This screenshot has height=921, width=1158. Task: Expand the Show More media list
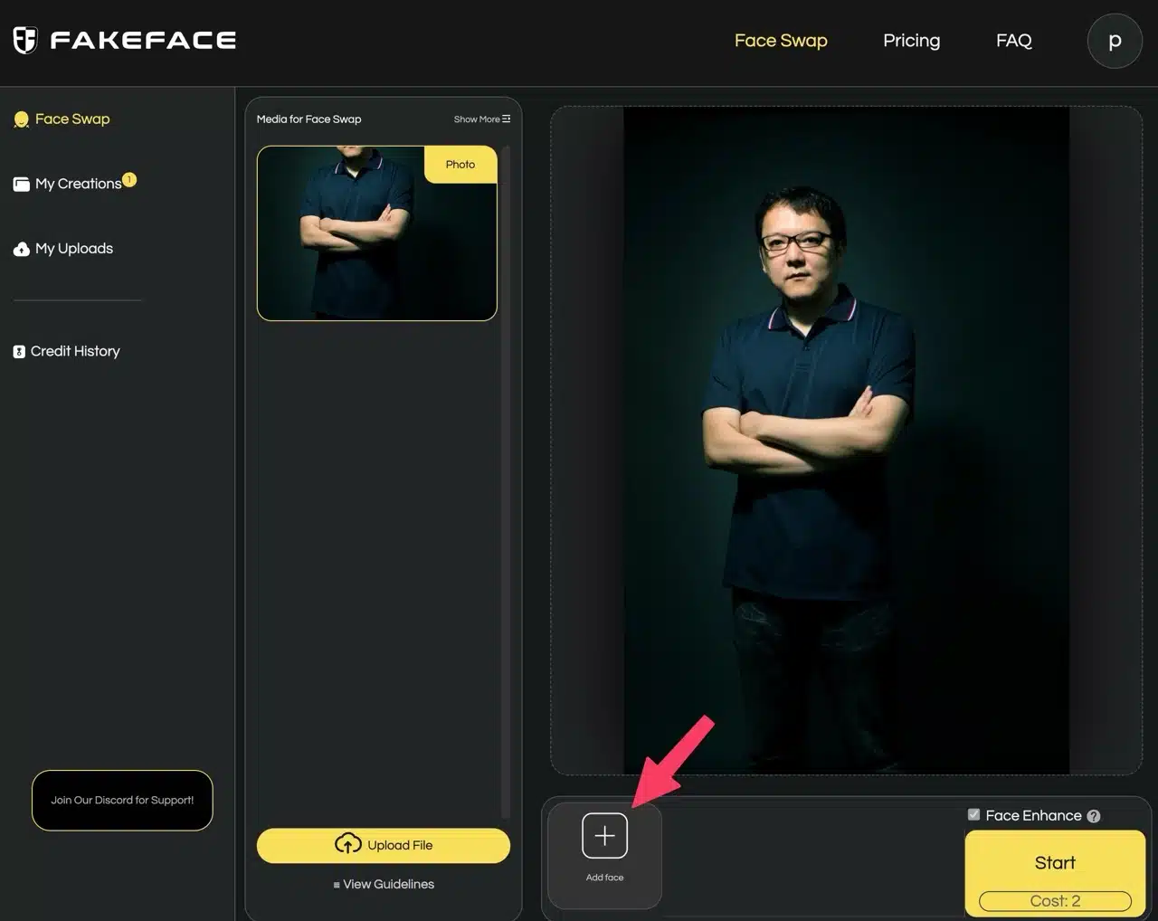(x=481, y=119)
